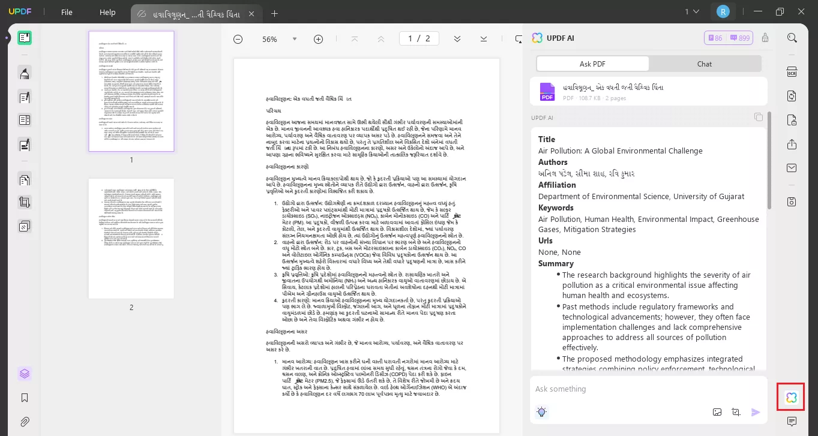Image resolution: width=818 pixels, height=436 pixels.
Task: Open Reader mode in left sidebar
Action: pyautogui.click(x=25, y=38)
